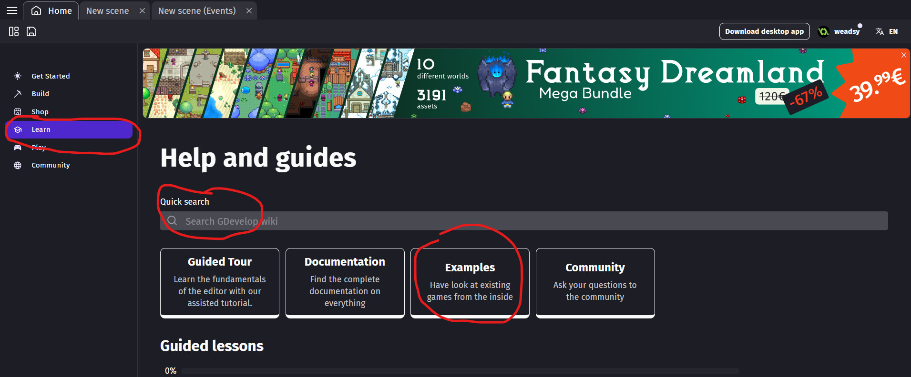911x377 pixels.
Task: Click Download desktop app button
Action: click(764, 31)
